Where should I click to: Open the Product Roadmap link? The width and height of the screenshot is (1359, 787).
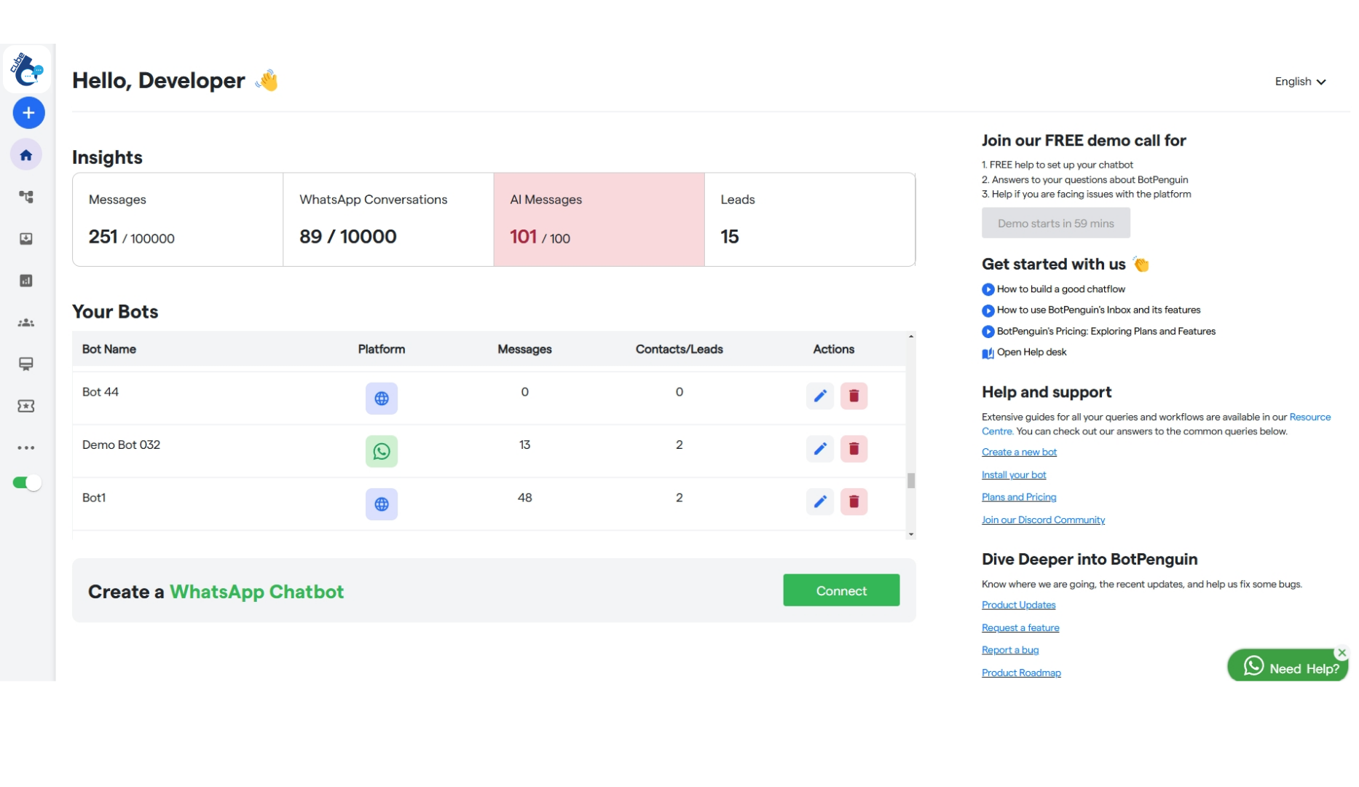coord(1021,673)
